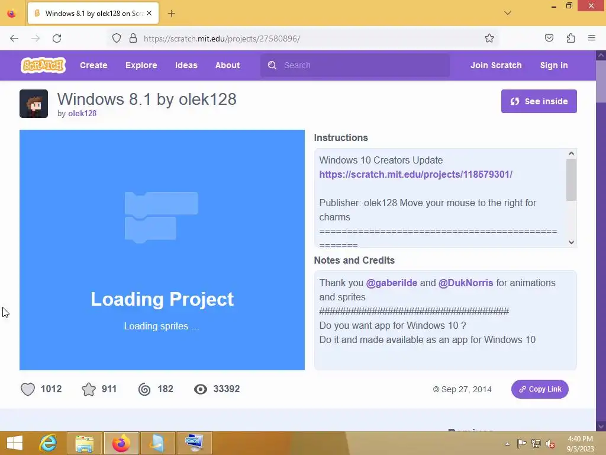Image resolution: width=606 pixels, height=455 pixels.
Task: Open the Extensions puzzle icon
Action: (570, 38)
